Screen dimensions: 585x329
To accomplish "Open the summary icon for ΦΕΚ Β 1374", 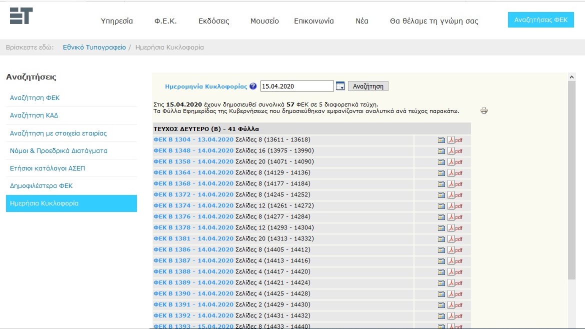I will [441, 206].
